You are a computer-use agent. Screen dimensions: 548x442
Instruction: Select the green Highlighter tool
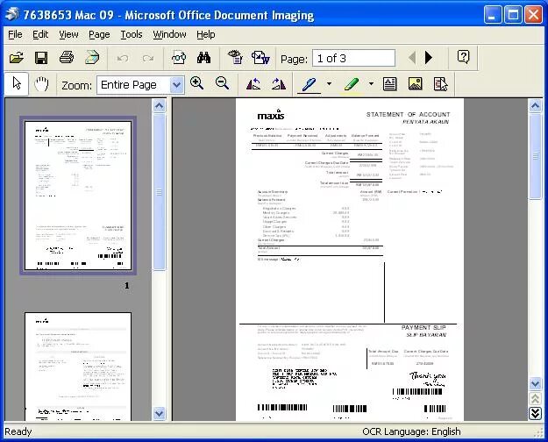(352, 84)
